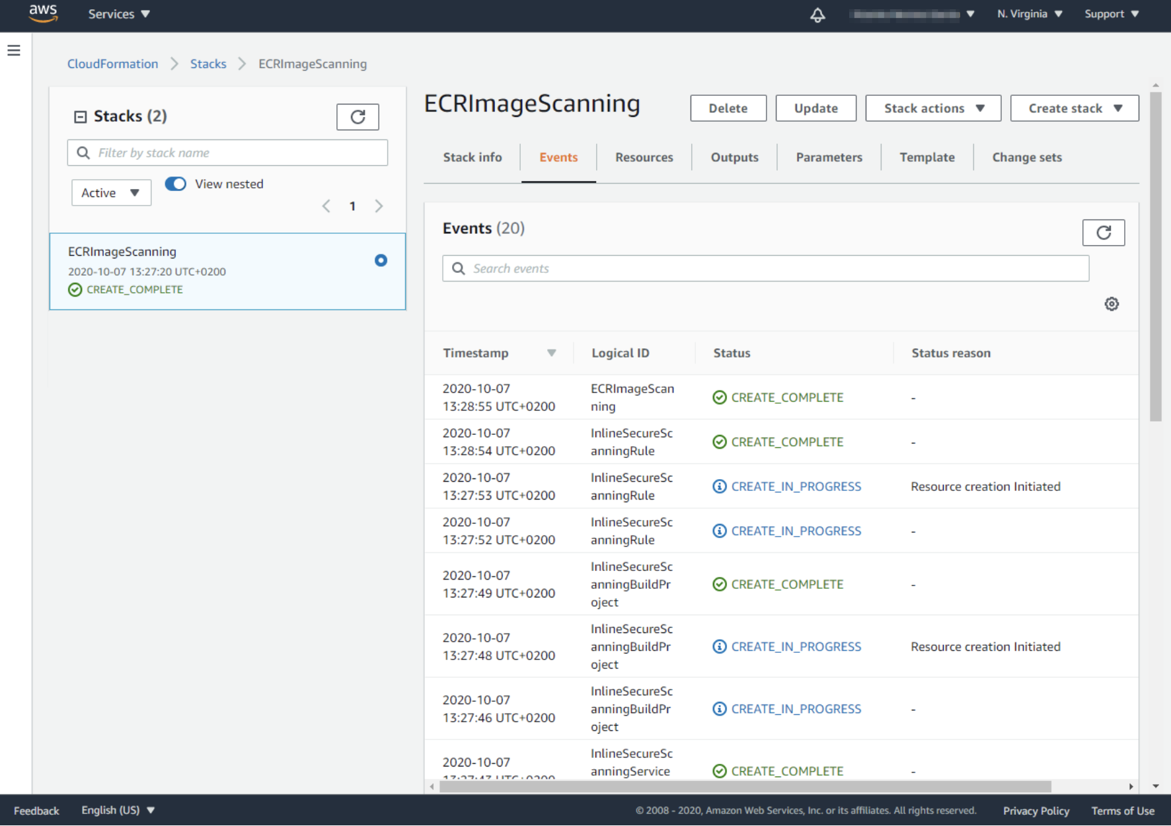Click CREATE_IN_PROGRESS status at 13:27:52
This screenshot has width=1171, height=826.
tap(796, 531)
